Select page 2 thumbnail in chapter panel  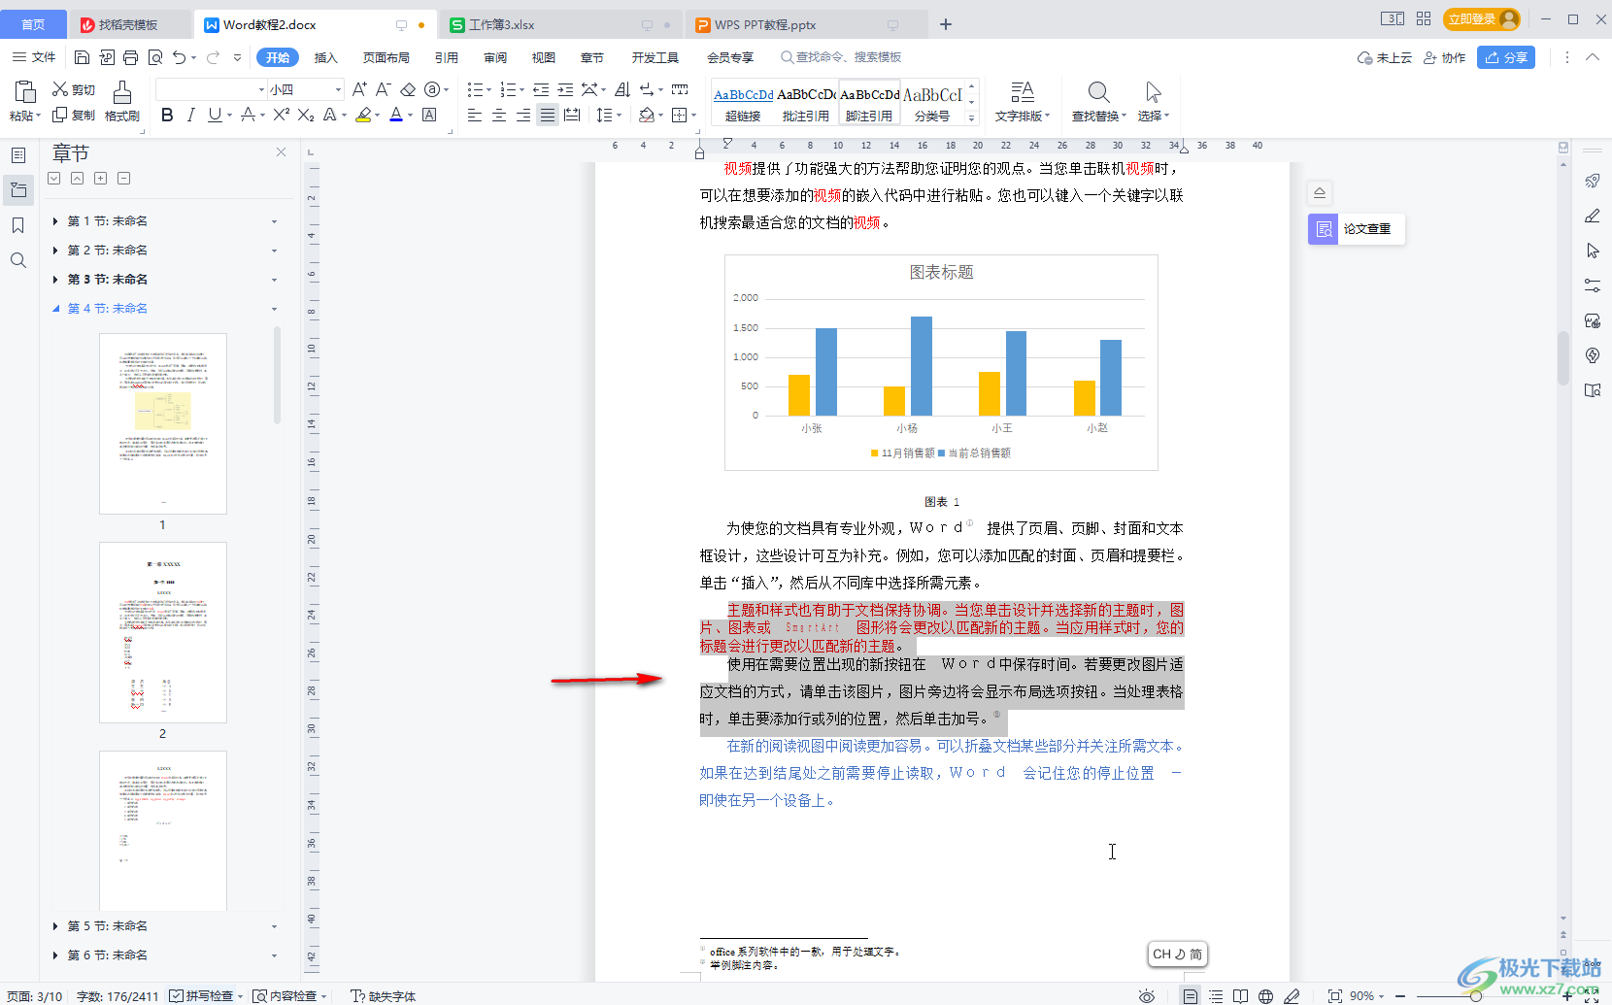point(163,632)
